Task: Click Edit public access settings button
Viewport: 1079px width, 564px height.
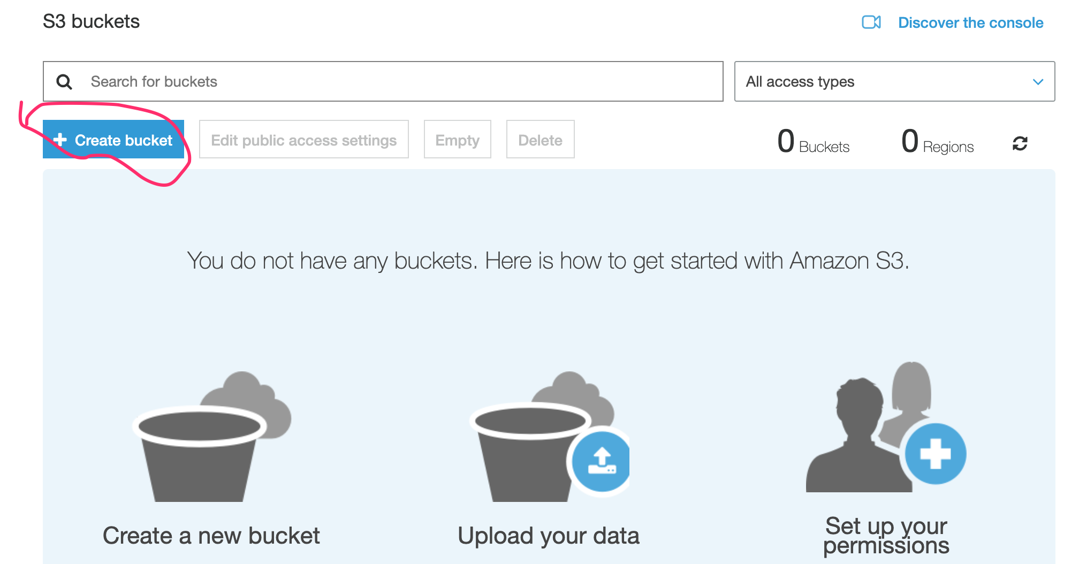Action: coord(303,140)
